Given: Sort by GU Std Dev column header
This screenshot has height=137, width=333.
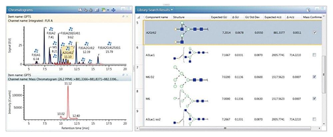Looking at the screenshot, I should coord(252,17).
